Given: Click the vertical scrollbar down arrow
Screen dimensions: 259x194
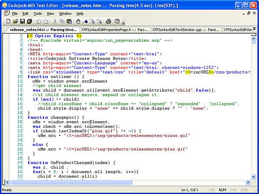Looking at the screenshot, I should 253,177.
